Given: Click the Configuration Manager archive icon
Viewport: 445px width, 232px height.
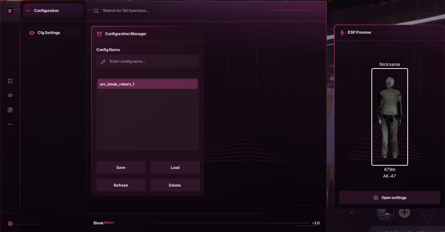Looking at the screenshot, I should 99,34.
